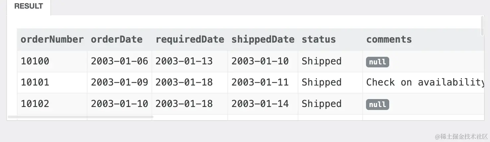Select the orderNumber column header
This screenshot has height=142, width=490.
[x=52, y=40]
